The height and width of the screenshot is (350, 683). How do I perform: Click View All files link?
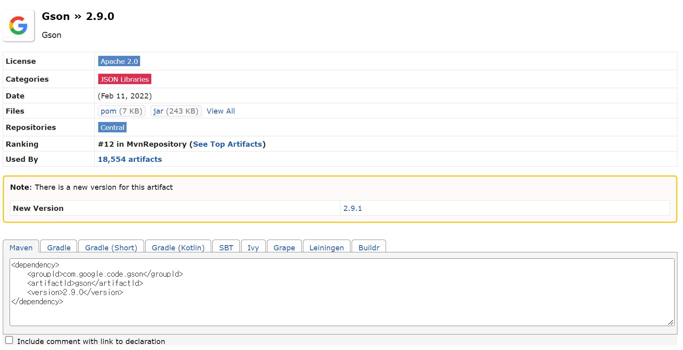pos(221,111)
